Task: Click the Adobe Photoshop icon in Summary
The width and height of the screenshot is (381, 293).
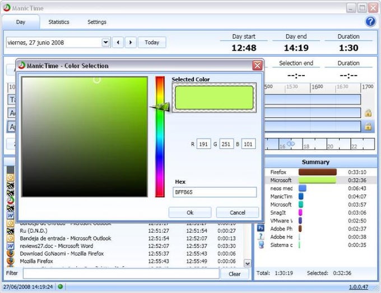Action: (261, 228)
